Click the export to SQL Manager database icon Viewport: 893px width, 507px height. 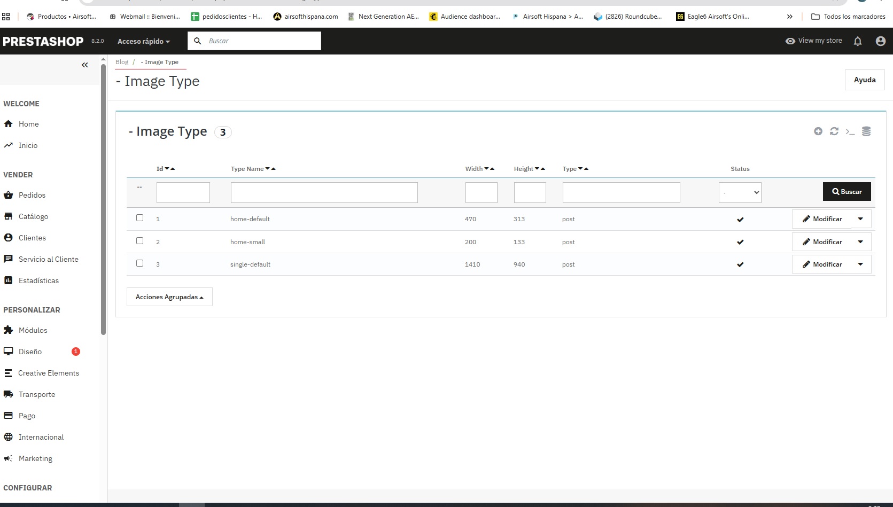click(x=866, y=131)
